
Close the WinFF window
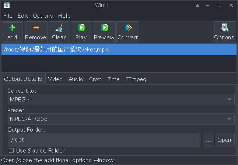click(x=231, y=6)
